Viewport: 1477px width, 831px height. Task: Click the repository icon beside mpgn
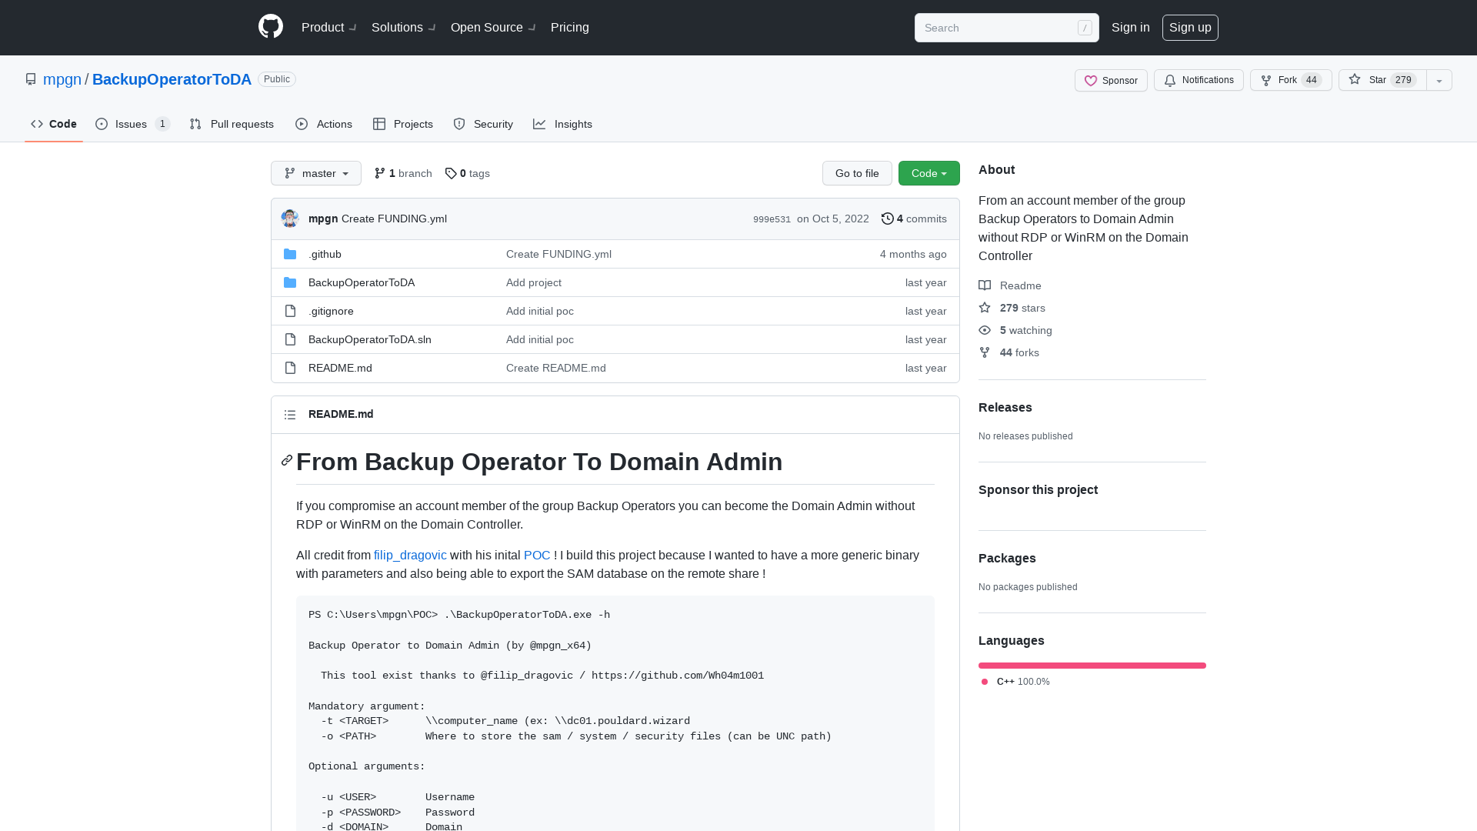pos(31,79)
